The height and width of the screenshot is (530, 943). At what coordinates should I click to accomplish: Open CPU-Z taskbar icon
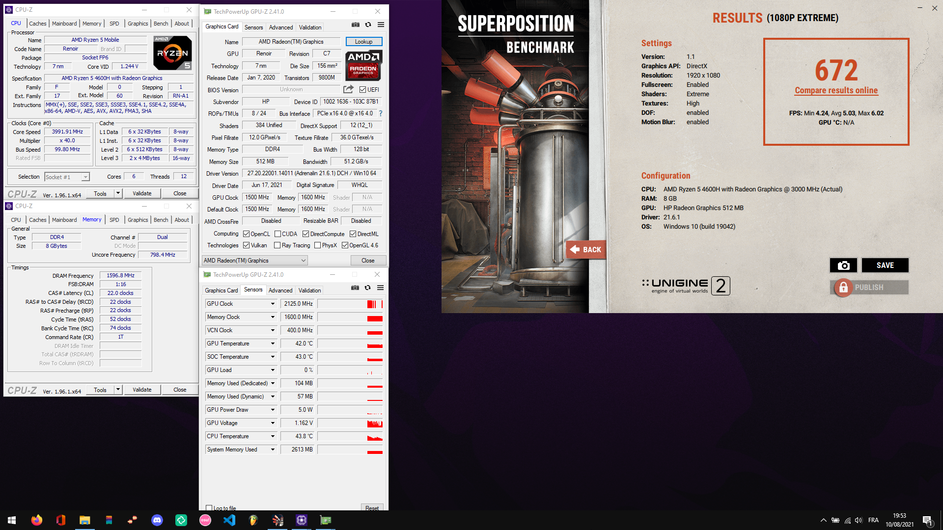(302, 520)
